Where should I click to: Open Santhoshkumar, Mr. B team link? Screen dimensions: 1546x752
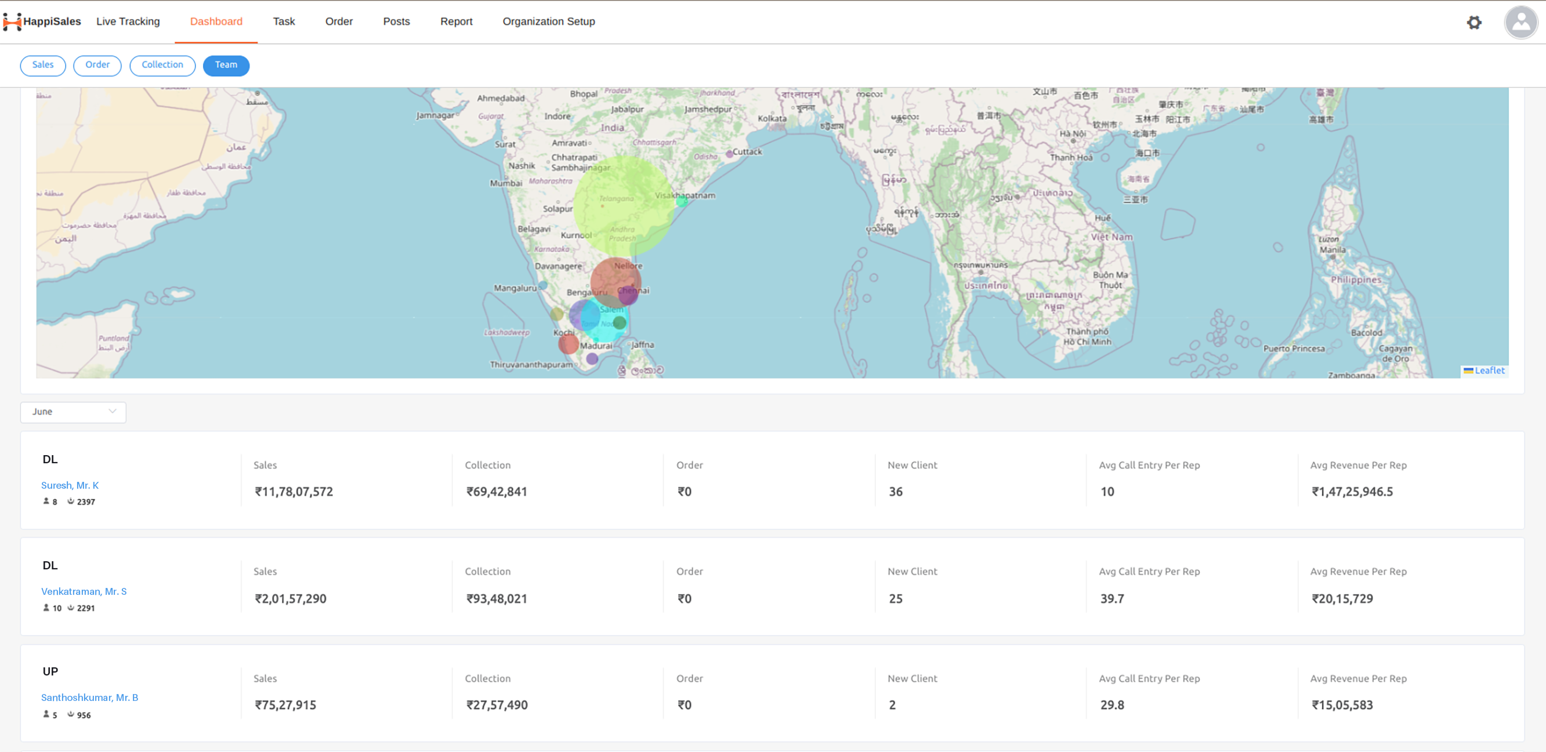point(89,697)
